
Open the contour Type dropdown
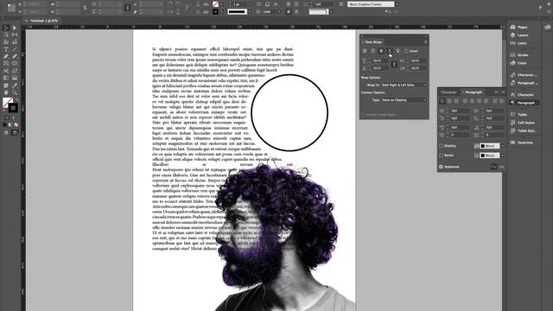(x=404, y=100)
